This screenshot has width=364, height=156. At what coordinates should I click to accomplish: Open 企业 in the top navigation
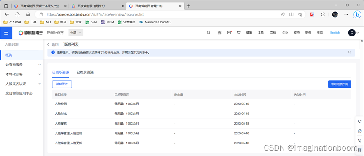pos(285,33)
